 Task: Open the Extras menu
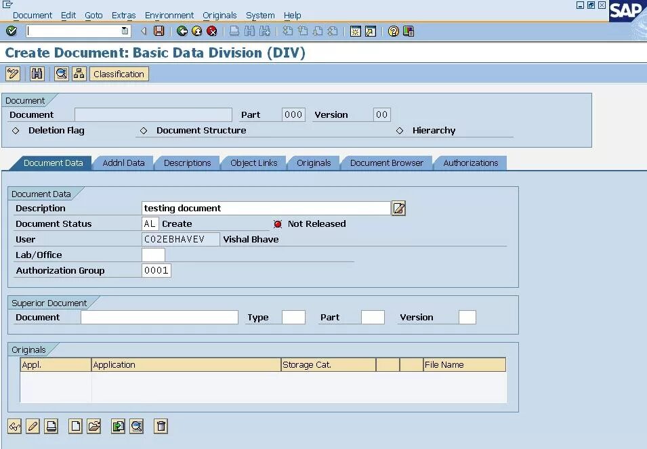pyautogui.click(x=124, y=16)
